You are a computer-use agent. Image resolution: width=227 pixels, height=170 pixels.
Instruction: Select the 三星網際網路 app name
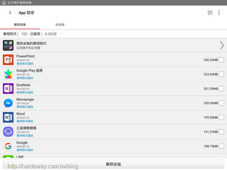(26, 128)
